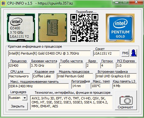Click the Скриншот button label
This screenshot has height=118, width=144.
coord(125,107)
